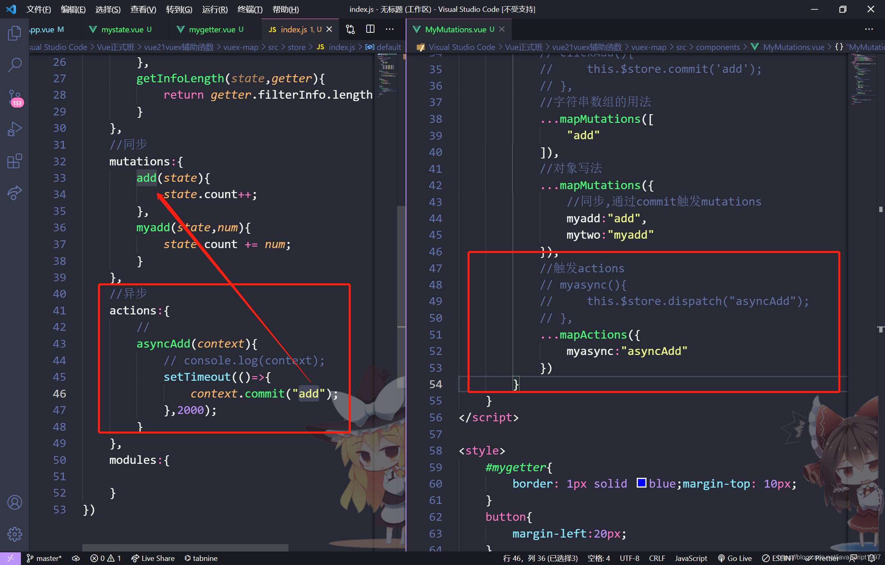Change the CRLF end-of-line sequence
This screenshot has width=885, height=565.
coord(657,558)
